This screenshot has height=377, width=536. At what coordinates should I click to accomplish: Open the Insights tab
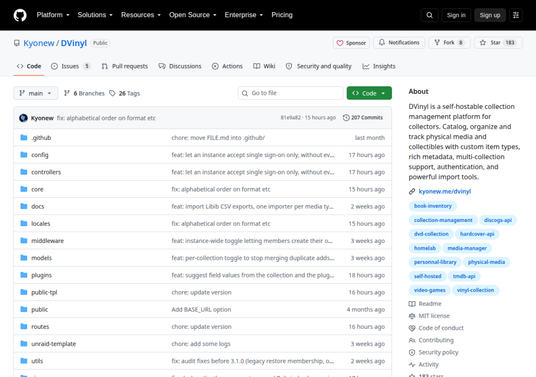(379, 66)
